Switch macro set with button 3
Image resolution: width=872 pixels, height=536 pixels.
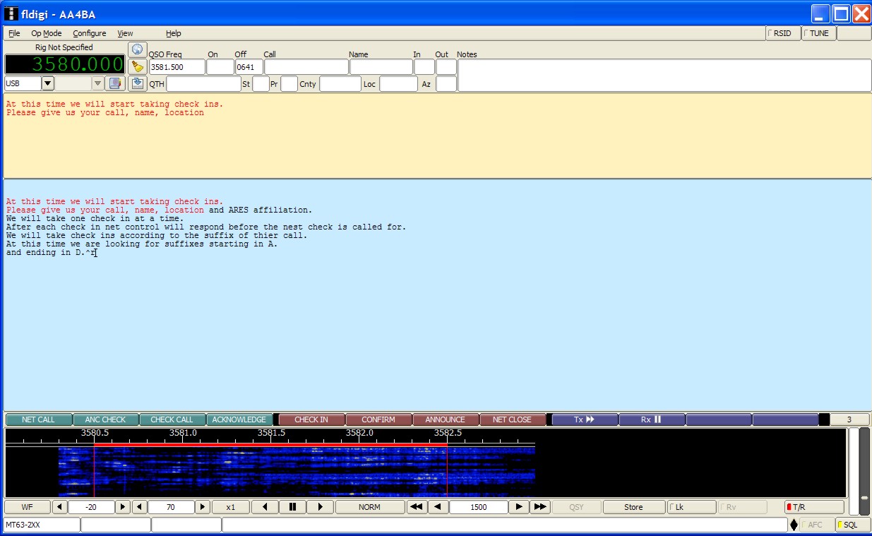click(849, 419)
